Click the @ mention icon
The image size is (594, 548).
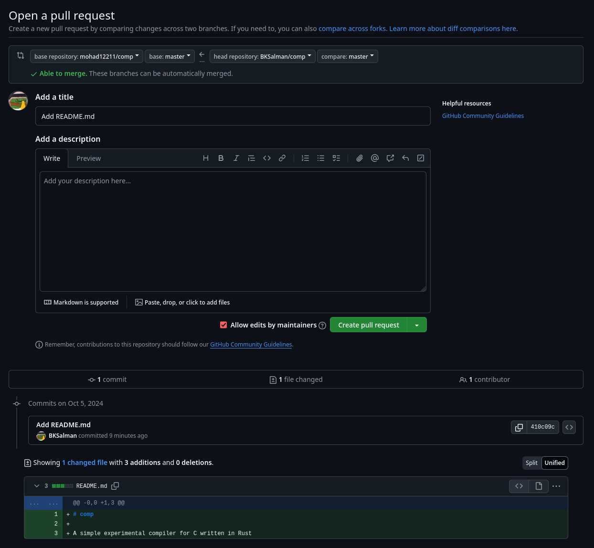coord(375,158)
